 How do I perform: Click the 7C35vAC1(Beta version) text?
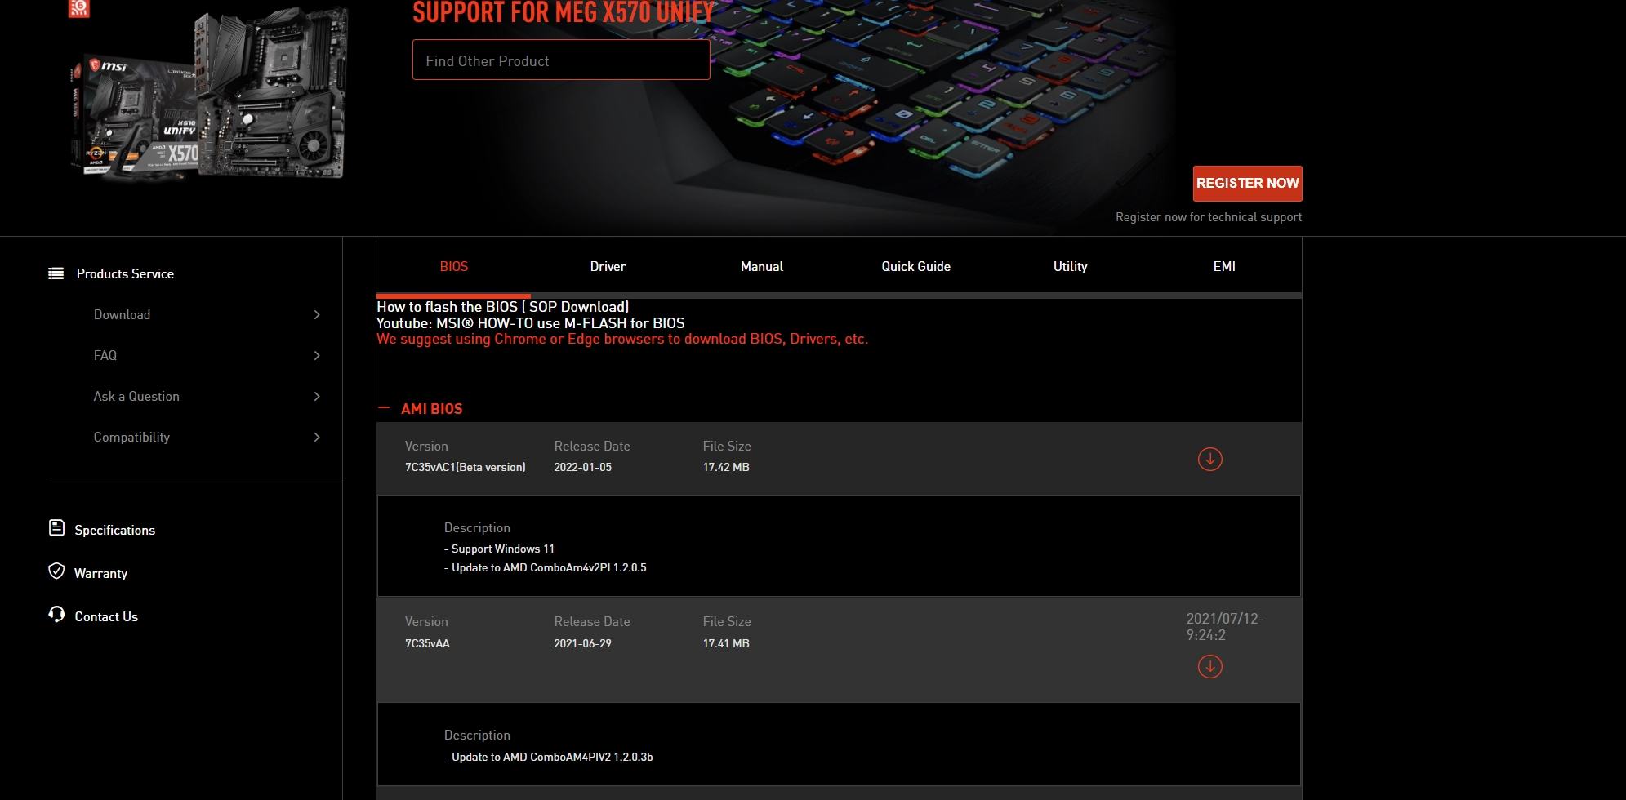coord(466,467)
